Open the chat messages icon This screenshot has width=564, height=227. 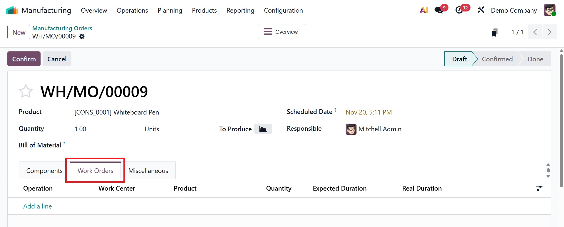[x=439, y=10]
